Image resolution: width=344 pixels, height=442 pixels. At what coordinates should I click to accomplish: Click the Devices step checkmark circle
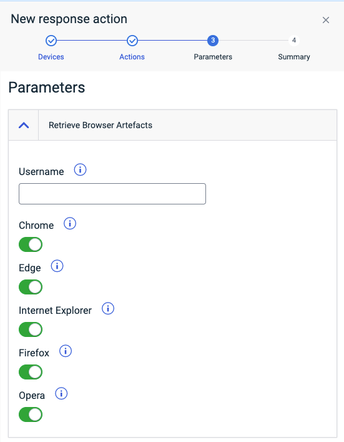(x=51, y=41)
